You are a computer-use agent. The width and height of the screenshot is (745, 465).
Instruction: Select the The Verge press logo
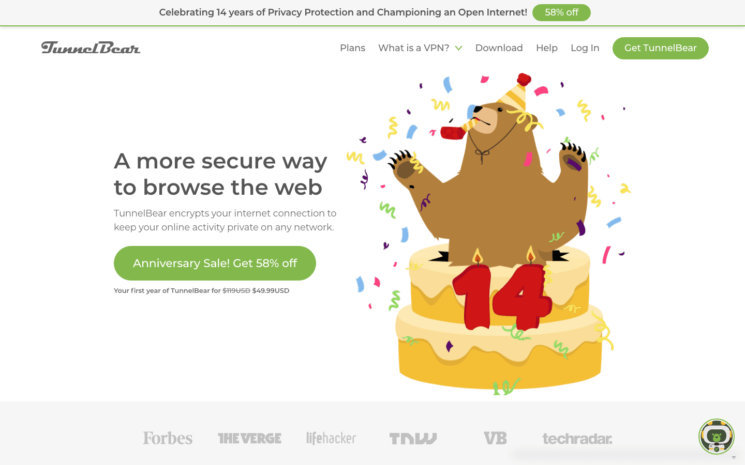[249, 438]
